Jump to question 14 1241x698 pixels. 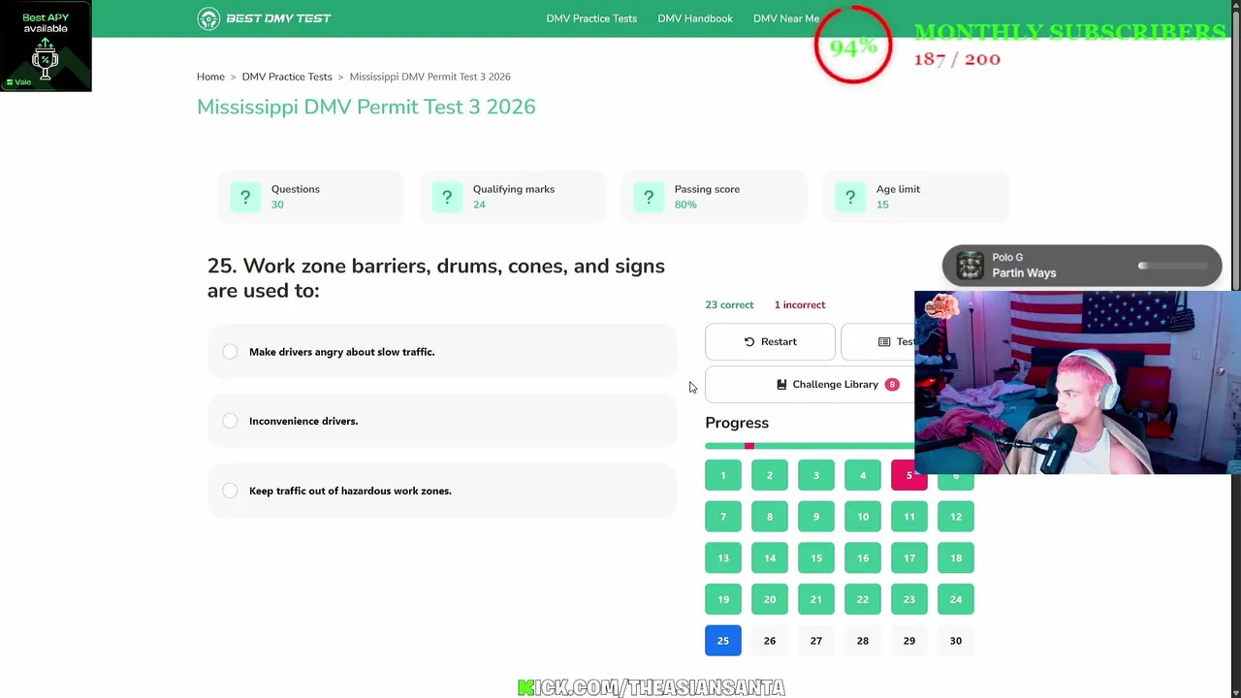770,558
